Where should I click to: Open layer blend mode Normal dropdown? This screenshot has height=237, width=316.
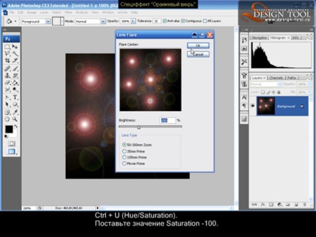coord(280,84)
